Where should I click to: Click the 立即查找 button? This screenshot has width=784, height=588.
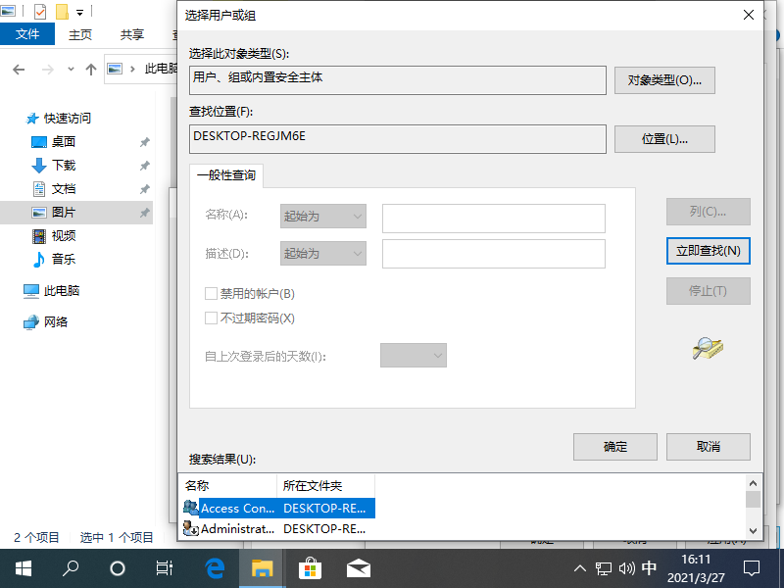[x=708, y=251]
